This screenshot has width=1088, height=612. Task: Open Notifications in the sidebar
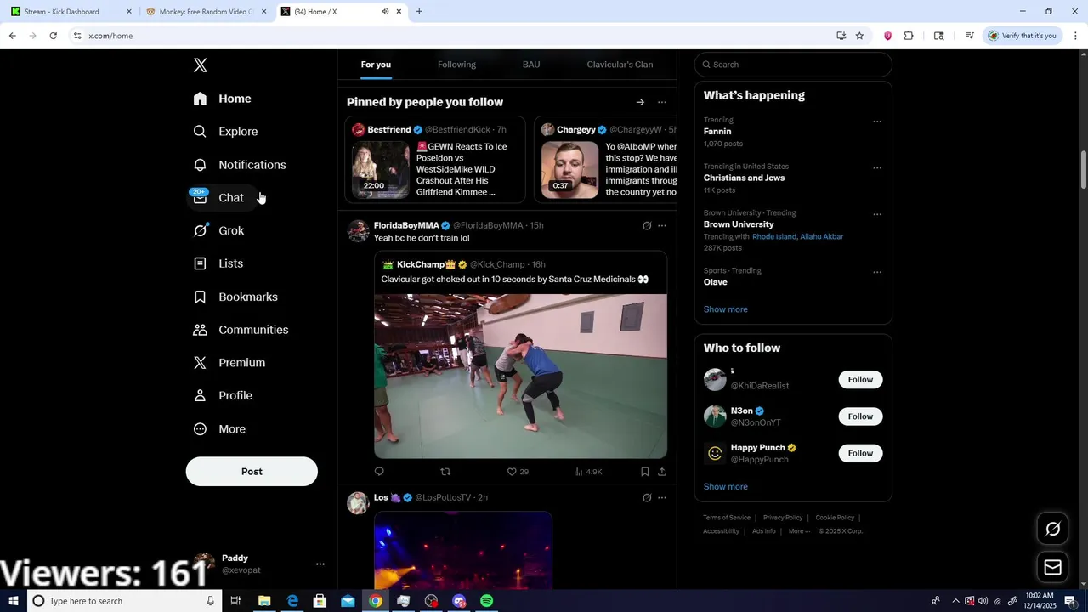tap(239, 165)
